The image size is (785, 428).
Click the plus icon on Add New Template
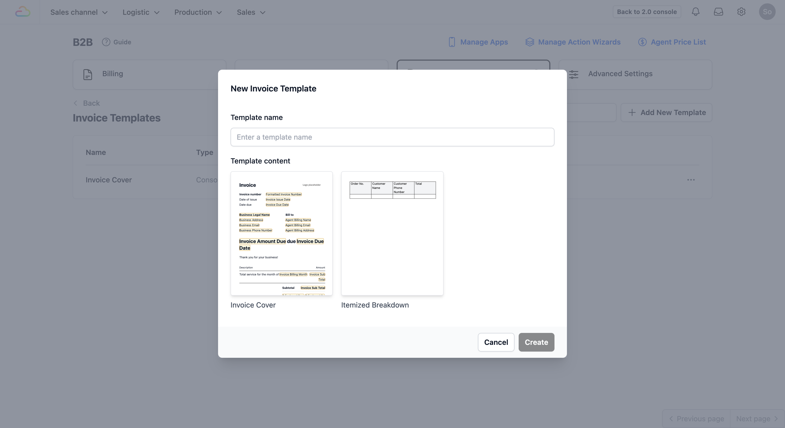632,112
